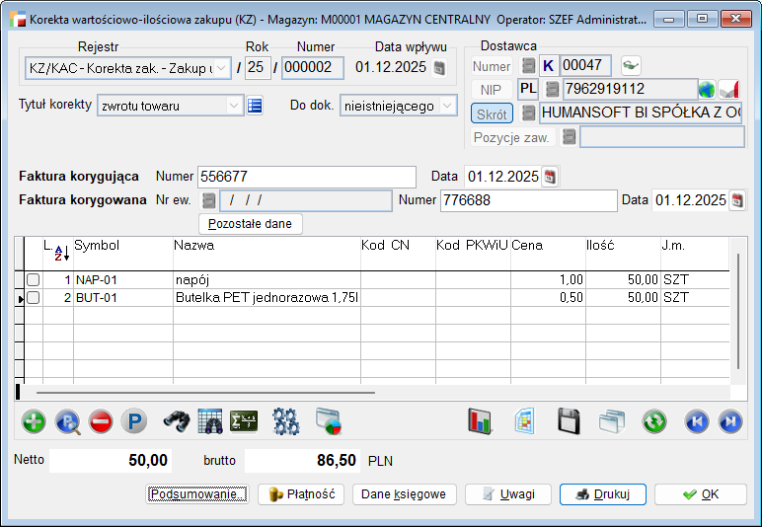
Task: Click the table's horizontal scrollbar
Action: (x=197, y=392)
